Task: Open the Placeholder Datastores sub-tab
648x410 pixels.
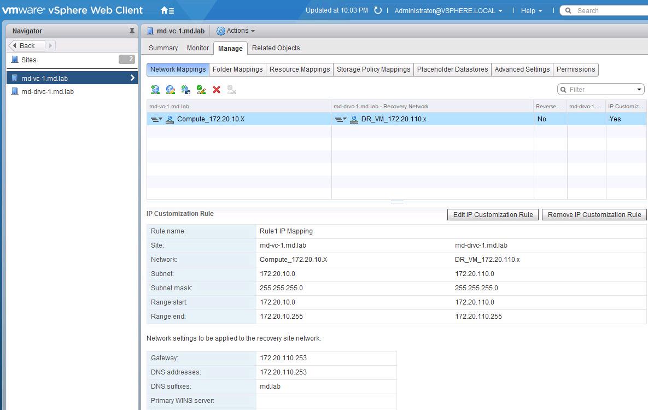Action: pyautogui.click(x=453, y=69)
